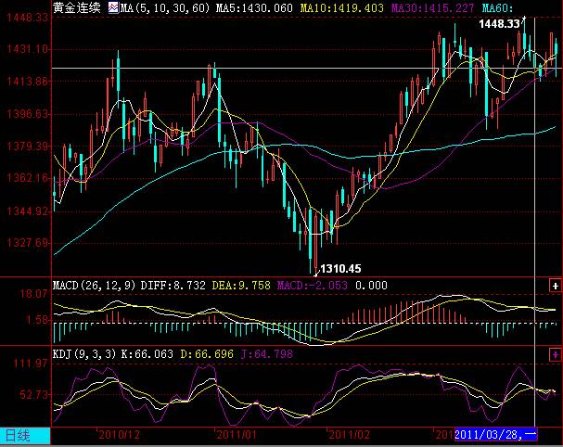Click the KDJ 52.73 axis label
This screenshot has width=563, height=447.
pos(33,394)
